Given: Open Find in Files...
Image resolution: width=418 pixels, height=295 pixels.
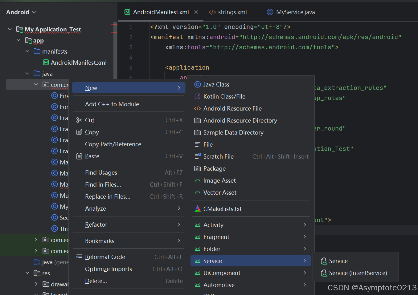Looking at the screenshot, I should click(x=129, y=184).
